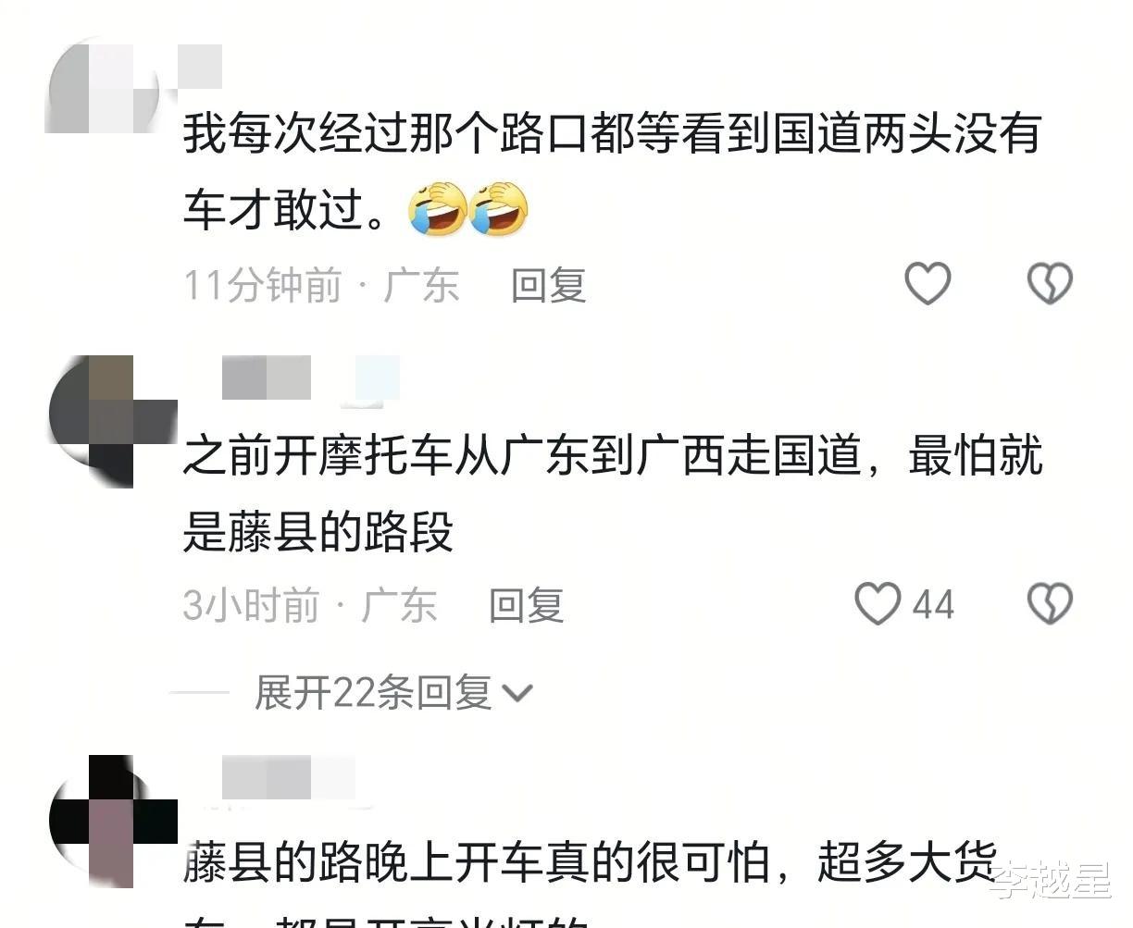
Task: Like the comment posted 11 minutes ago
Action: (928, 283)
